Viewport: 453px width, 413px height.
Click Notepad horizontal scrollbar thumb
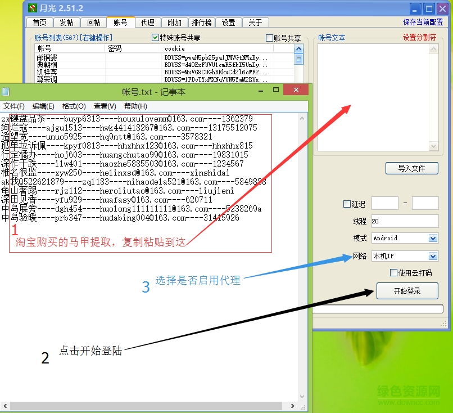tap(146, 406)
